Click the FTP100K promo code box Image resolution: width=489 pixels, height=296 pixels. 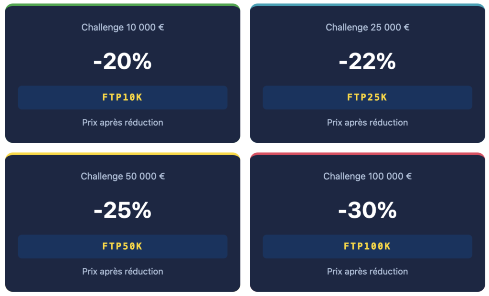coord(367,246)
